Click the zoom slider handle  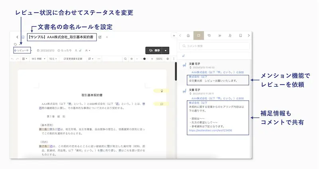coord(144,59)
